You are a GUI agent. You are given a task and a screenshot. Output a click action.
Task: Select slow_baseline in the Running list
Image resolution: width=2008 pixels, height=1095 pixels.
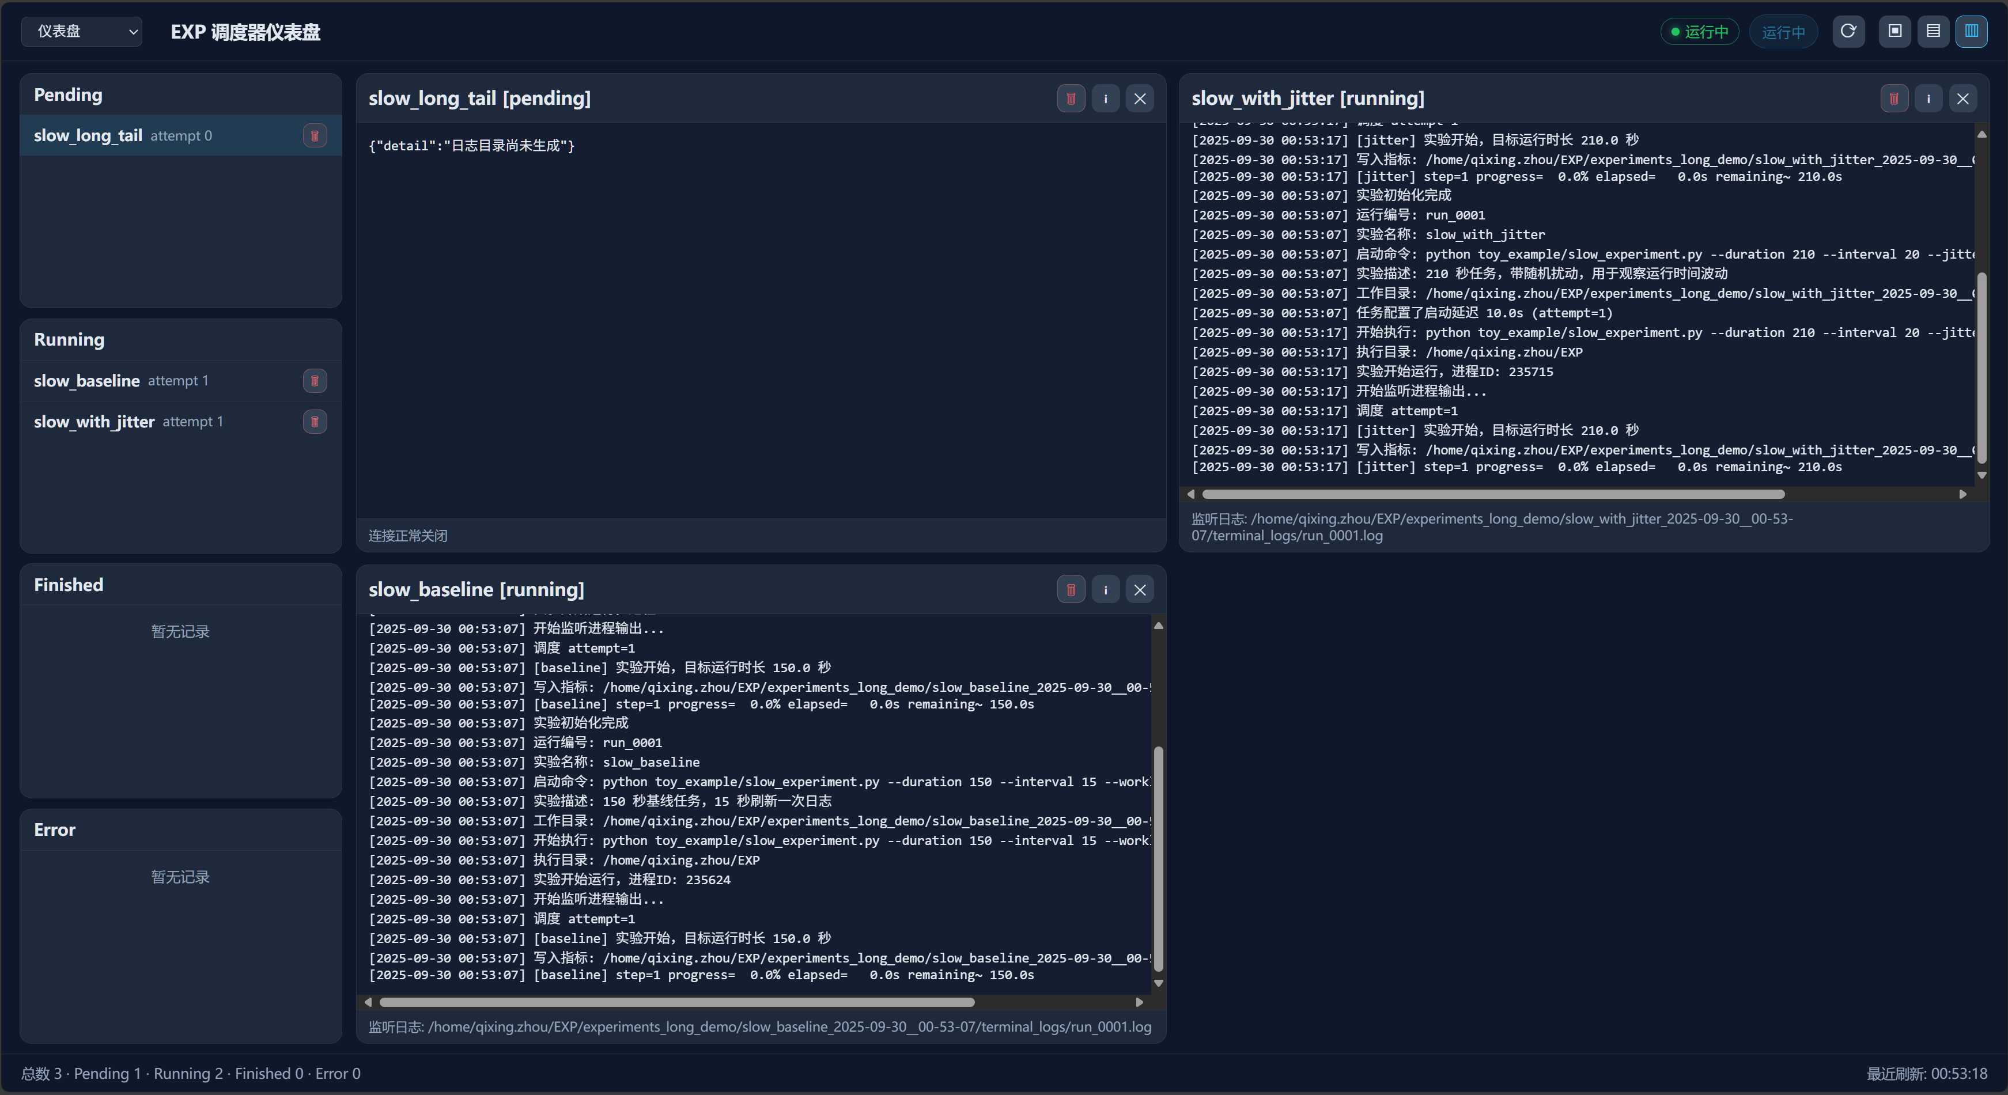86,381
